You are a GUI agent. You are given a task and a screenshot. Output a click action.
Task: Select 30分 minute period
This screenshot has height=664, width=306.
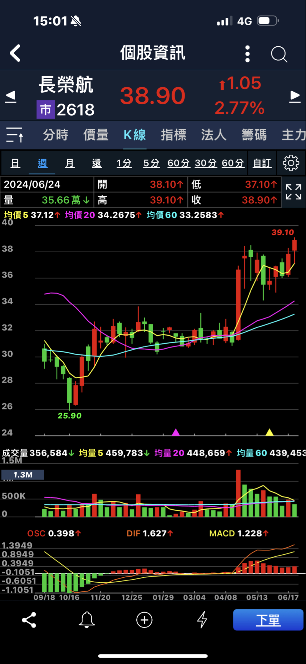point(206,163)
